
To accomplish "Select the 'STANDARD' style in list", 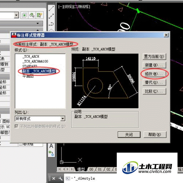I will coord(30,66).
